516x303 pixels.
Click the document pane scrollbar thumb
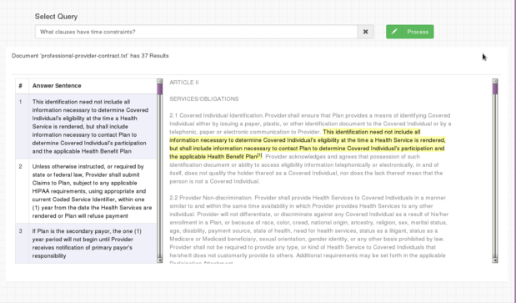click(495, 89)
